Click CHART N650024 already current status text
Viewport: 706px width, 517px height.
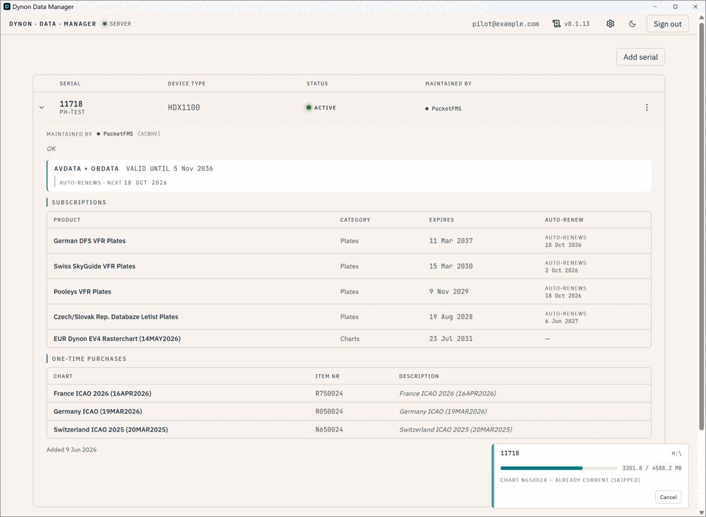[570, 480]
